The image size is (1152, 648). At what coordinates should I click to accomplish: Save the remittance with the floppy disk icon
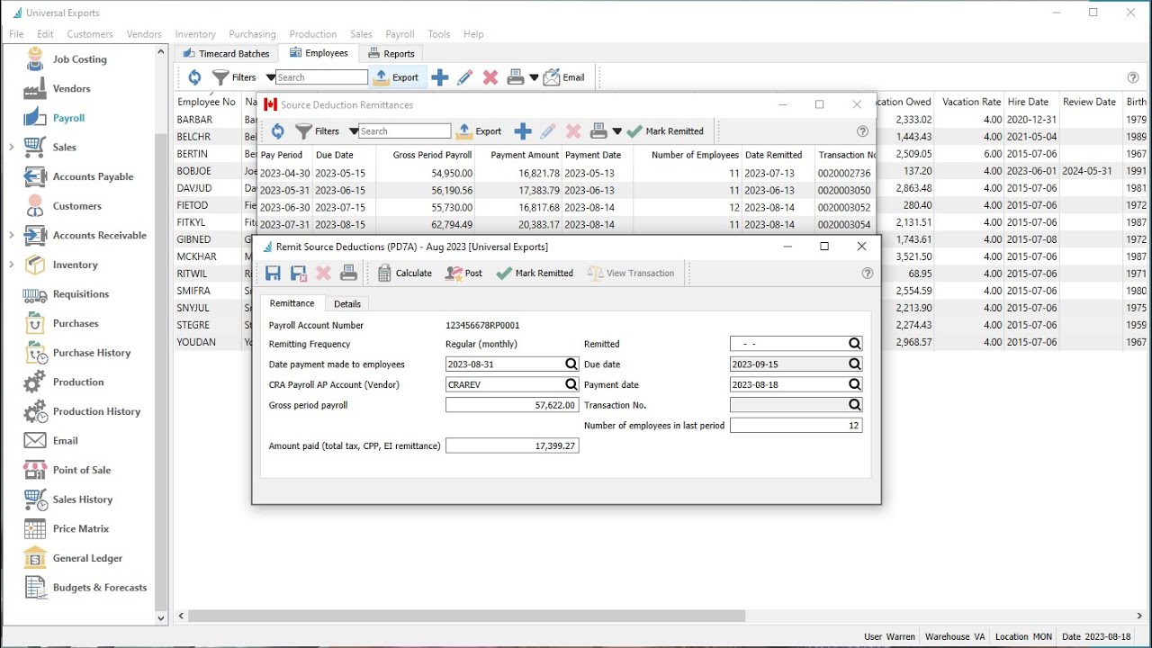[274, 273]
